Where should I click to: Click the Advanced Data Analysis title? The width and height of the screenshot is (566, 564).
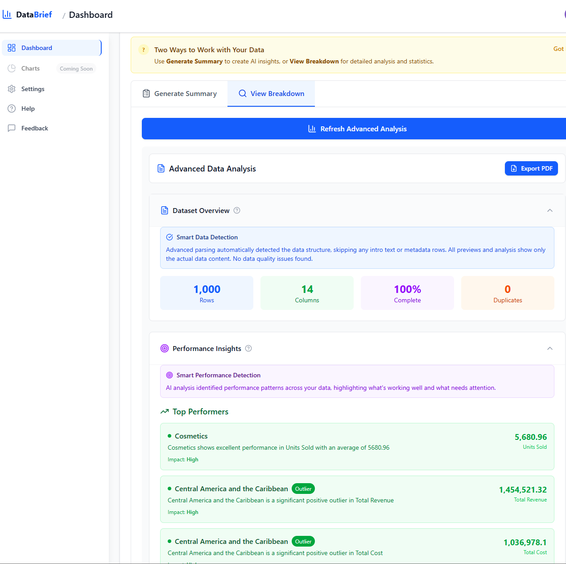point(212,169)
